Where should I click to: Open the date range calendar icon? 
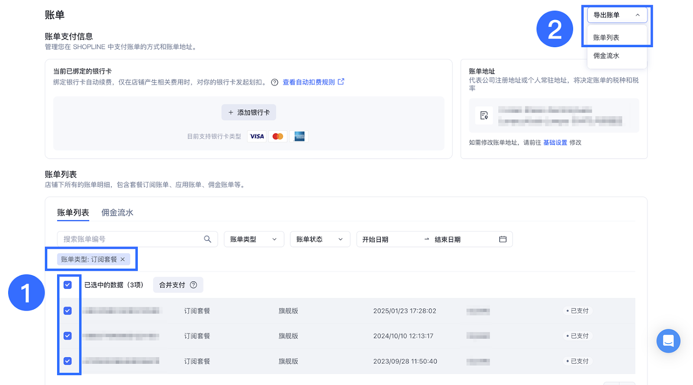point(502,239)
